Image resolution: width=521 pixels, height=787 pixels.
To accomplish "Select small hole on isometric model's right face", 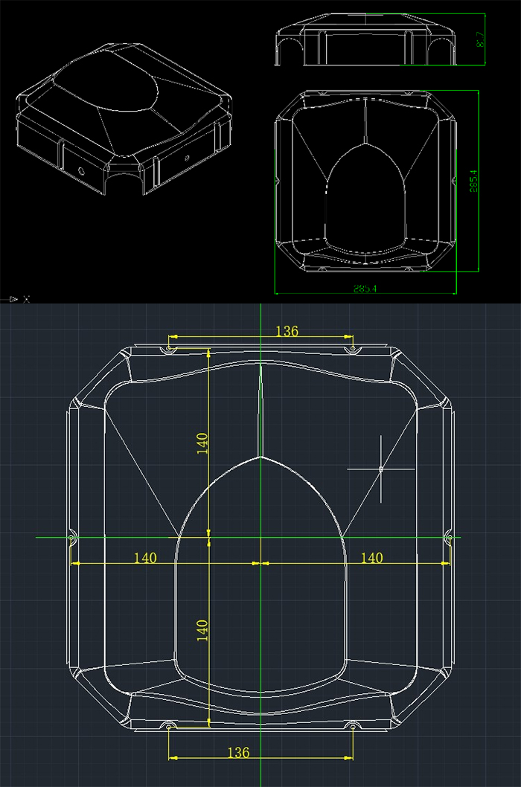I will click(x=186, y=158).
